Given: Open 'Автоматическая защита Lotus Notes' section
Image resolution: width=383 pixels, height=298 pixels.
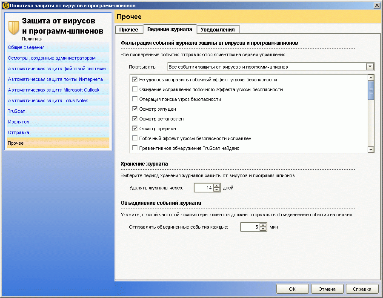Looking at the screenshot, I should click(x=58, y=100).
